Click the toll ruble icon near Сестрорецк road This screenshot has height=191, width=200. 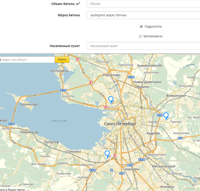[78, 60]
